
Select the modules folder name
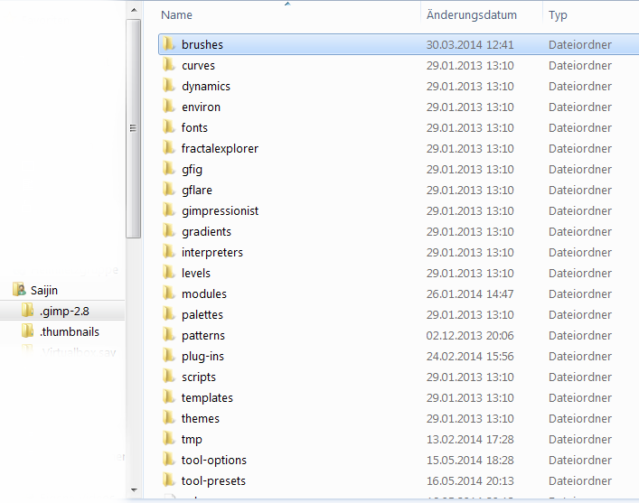click(203, 294)
